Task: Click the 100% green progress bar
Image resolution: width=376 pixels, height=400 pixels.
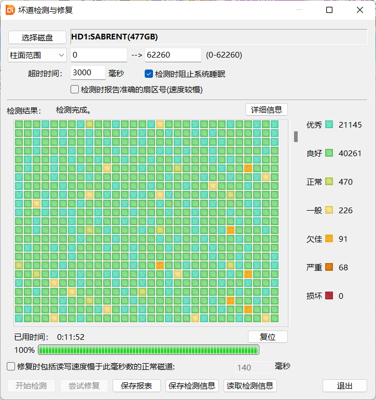Action: click(x=148, y=350)
